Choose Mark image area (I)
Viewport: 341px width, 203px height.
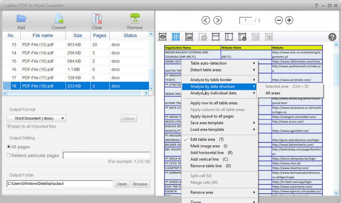pyautogui.click(x=220, y=146)
